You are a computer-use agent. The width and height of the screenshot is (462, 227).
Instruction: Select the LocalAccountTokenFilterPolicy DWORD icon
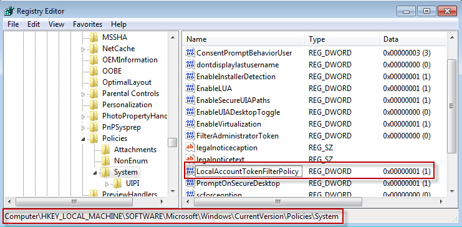[x=190, y=171]
